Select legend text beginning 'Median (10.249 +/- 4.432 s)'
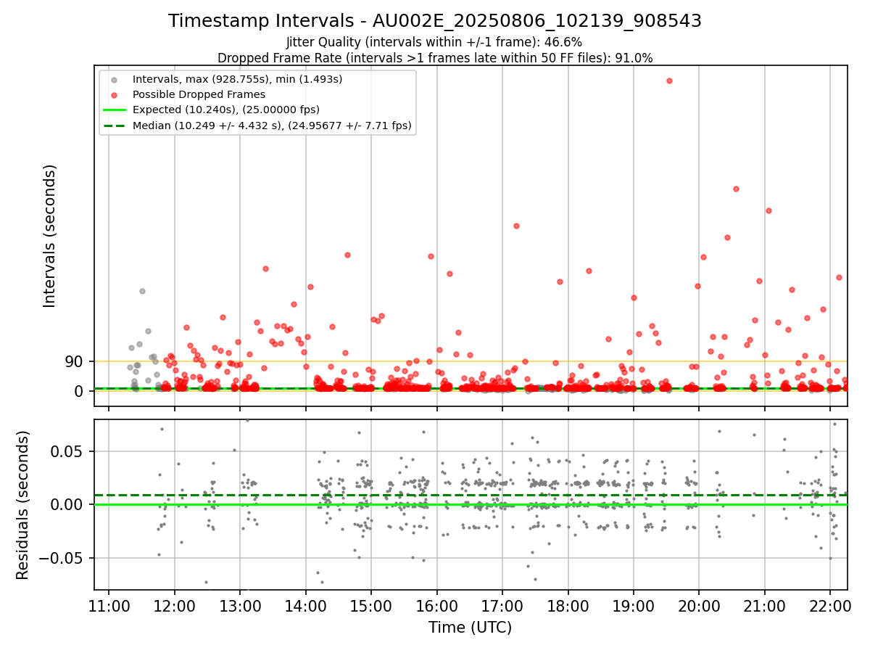 (x=272, y=126)
